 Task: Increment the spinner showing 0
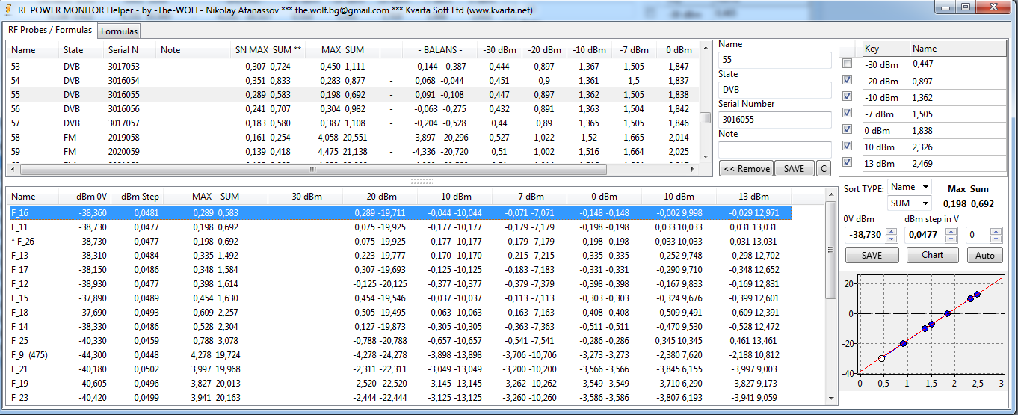tap(996, 231)
